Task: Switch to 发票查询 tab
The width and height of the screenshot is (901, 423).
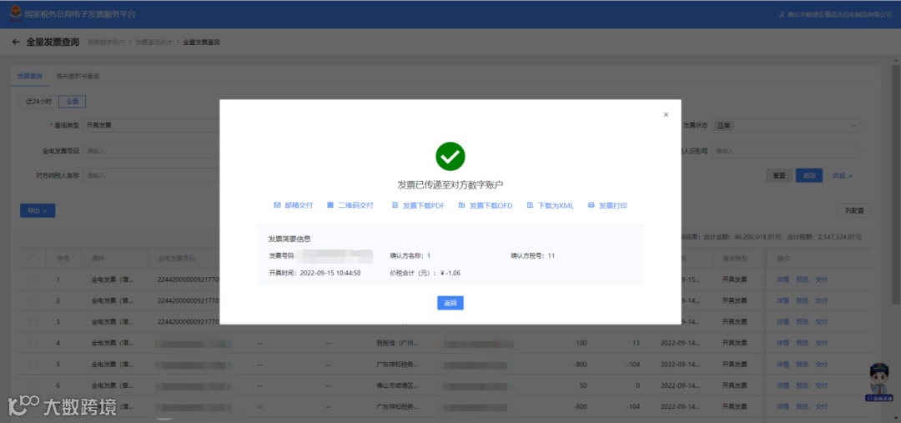Action: click(29, 76)
